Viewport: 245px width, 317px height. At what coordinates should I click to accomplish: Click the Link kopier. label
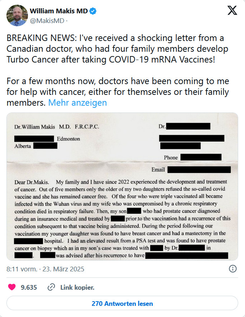77,287
